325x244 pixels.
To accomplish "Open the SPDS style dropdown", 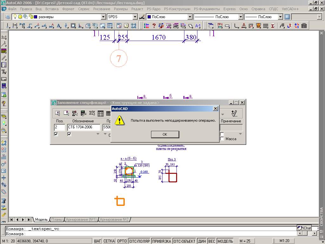I will tap(135, 17).
